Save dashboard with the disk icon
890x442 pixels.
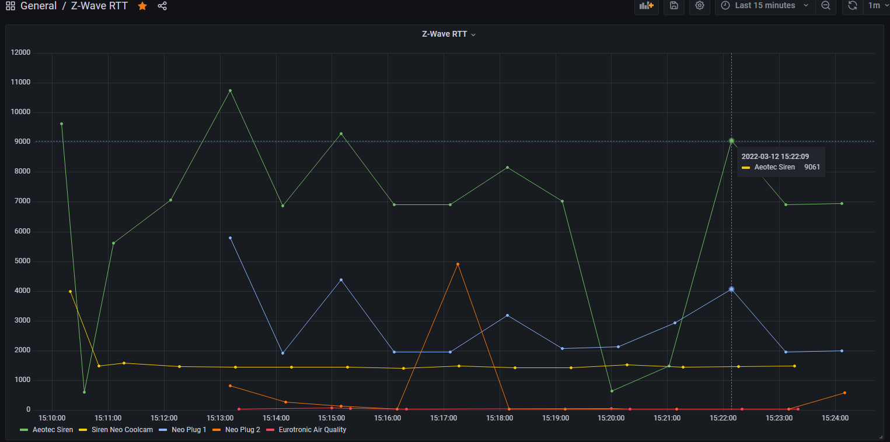pyautogui.click(x=674, y=6)
